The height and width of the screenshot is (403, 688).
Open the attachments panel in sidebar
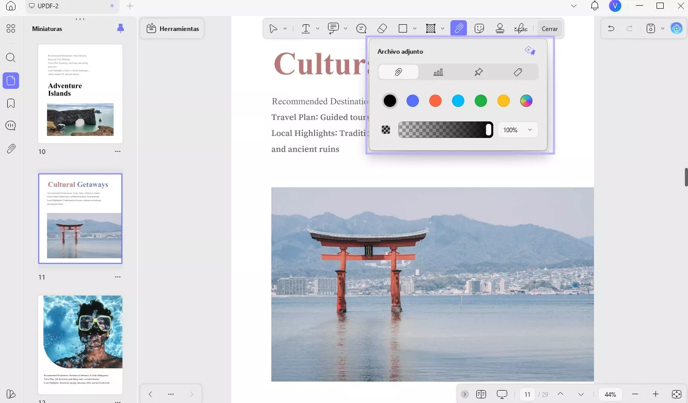[x=11, y=149]
